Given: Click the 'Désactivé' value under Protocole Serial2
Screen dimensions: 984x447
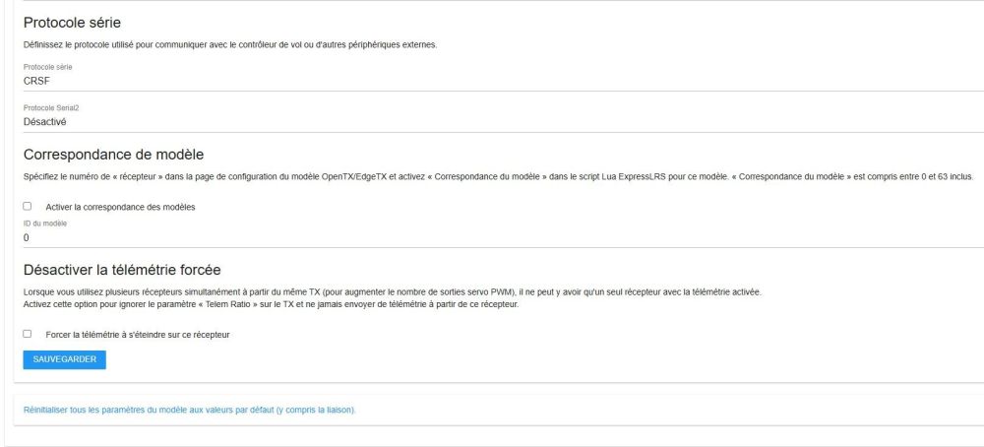Looking at the screenshot, I should point(45,122).
